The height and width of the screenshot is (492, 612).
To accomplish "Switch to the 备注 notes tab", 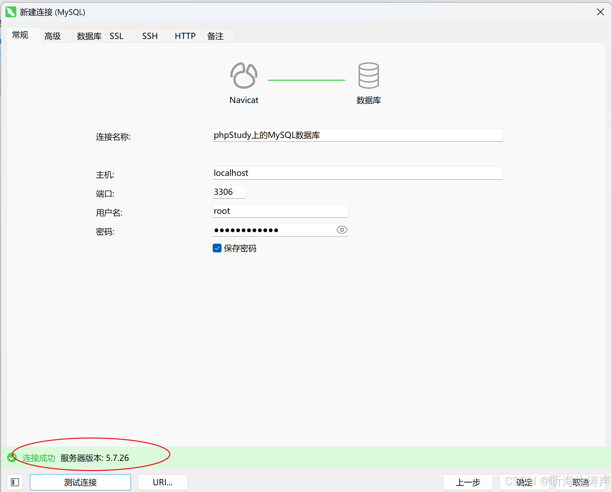I will pyautogui.click(x=215, y=36).
